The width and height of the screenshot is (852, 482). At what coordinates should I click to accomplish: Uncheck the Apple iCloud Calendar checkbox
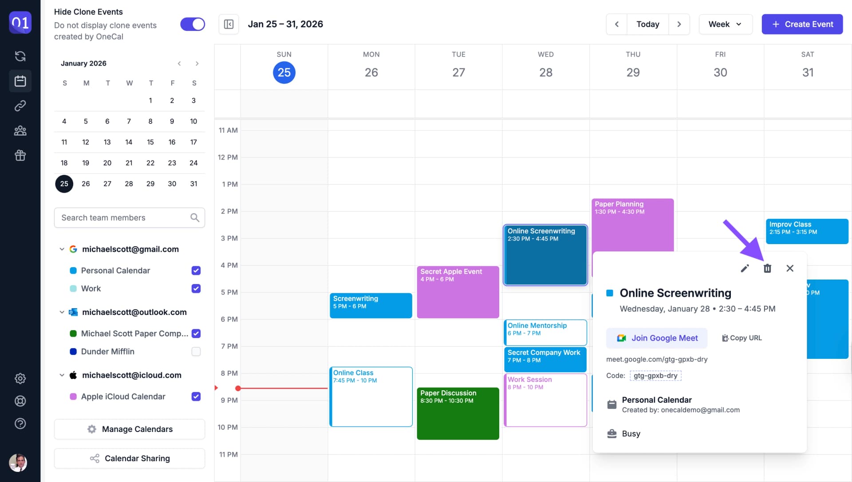(x=196, y=397)
